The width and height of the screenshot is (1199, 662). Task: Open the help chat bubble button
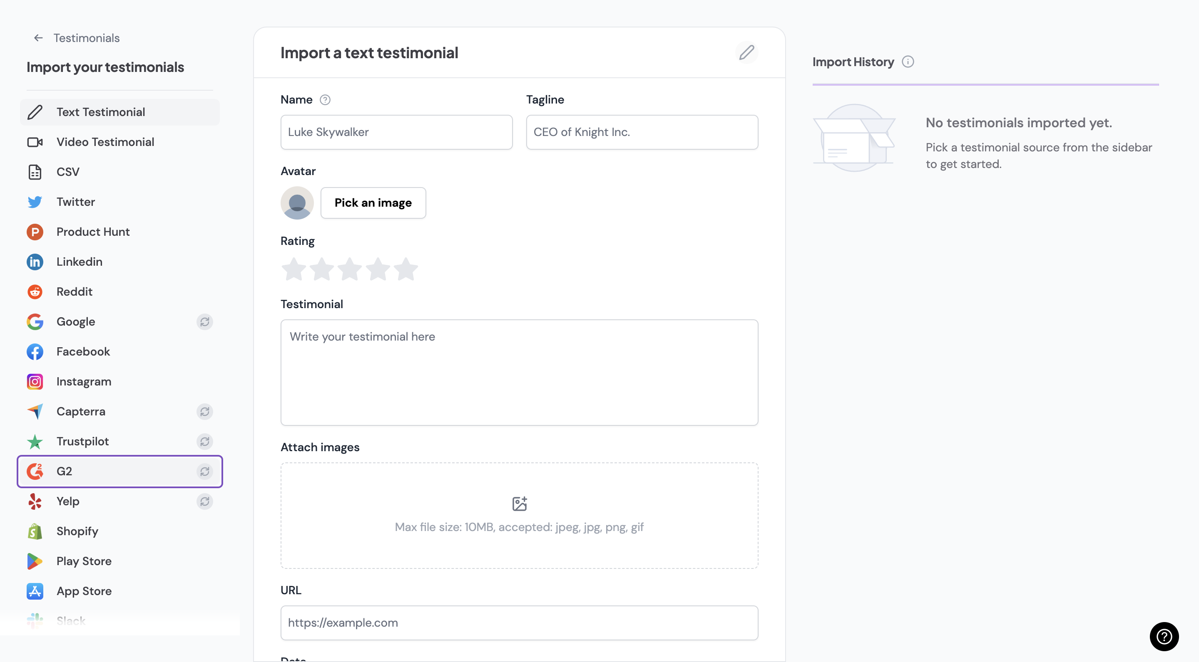click(1164, 637)
